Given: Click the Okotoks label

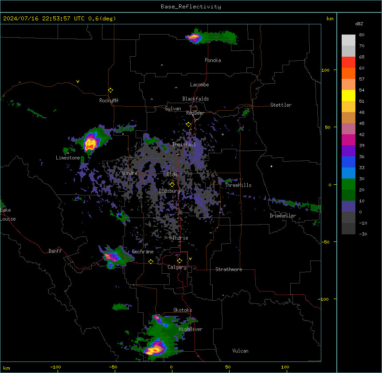Looking at the screenshot, I should [183, 310].
